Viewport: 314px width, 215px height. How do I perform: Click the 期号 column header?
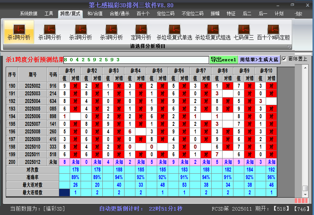[x=33, y=75]
